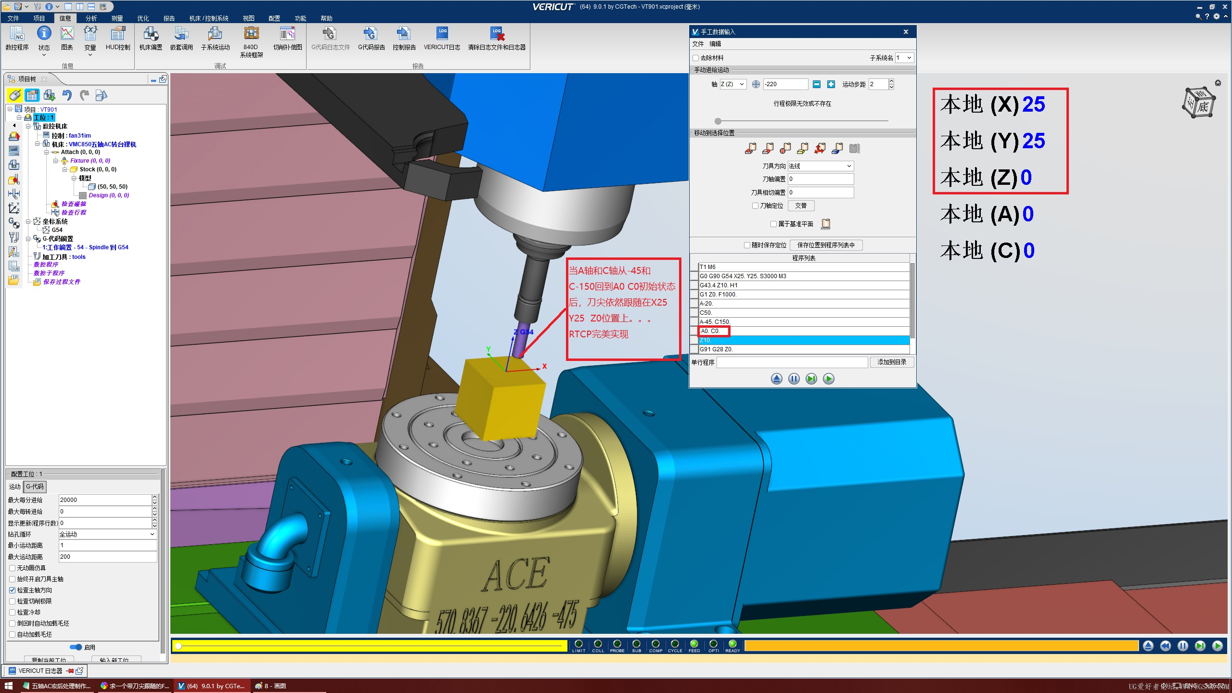Click the G代码报告 icon
The image size is (1232, 693).
371,35
